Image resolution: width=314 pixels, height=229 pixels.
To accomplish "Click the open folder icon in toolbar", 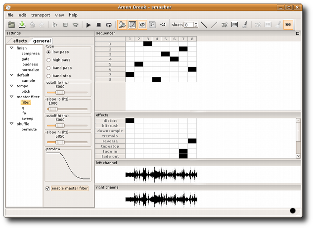I will pos(11,25).
